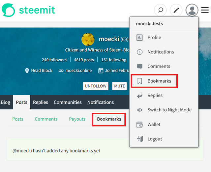
Task: Switch to the Communities tab
Action: pyautogui.click(x=68, y=102)
